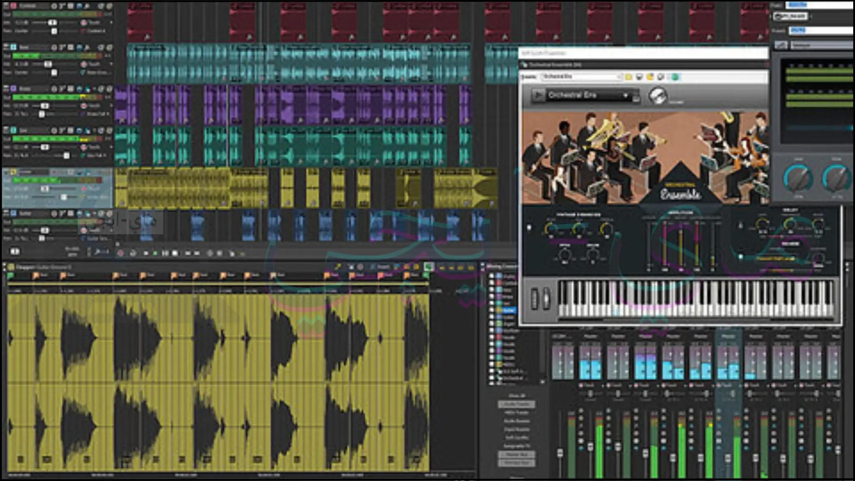
Task: Play the Orchestral Era preset preview
Action: [538, 95]
